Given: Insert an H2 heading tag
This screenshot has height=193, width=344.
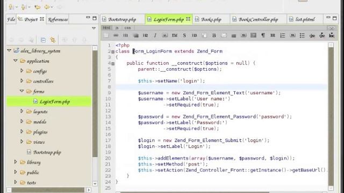Looking at the screenshot, I should 145,35.
